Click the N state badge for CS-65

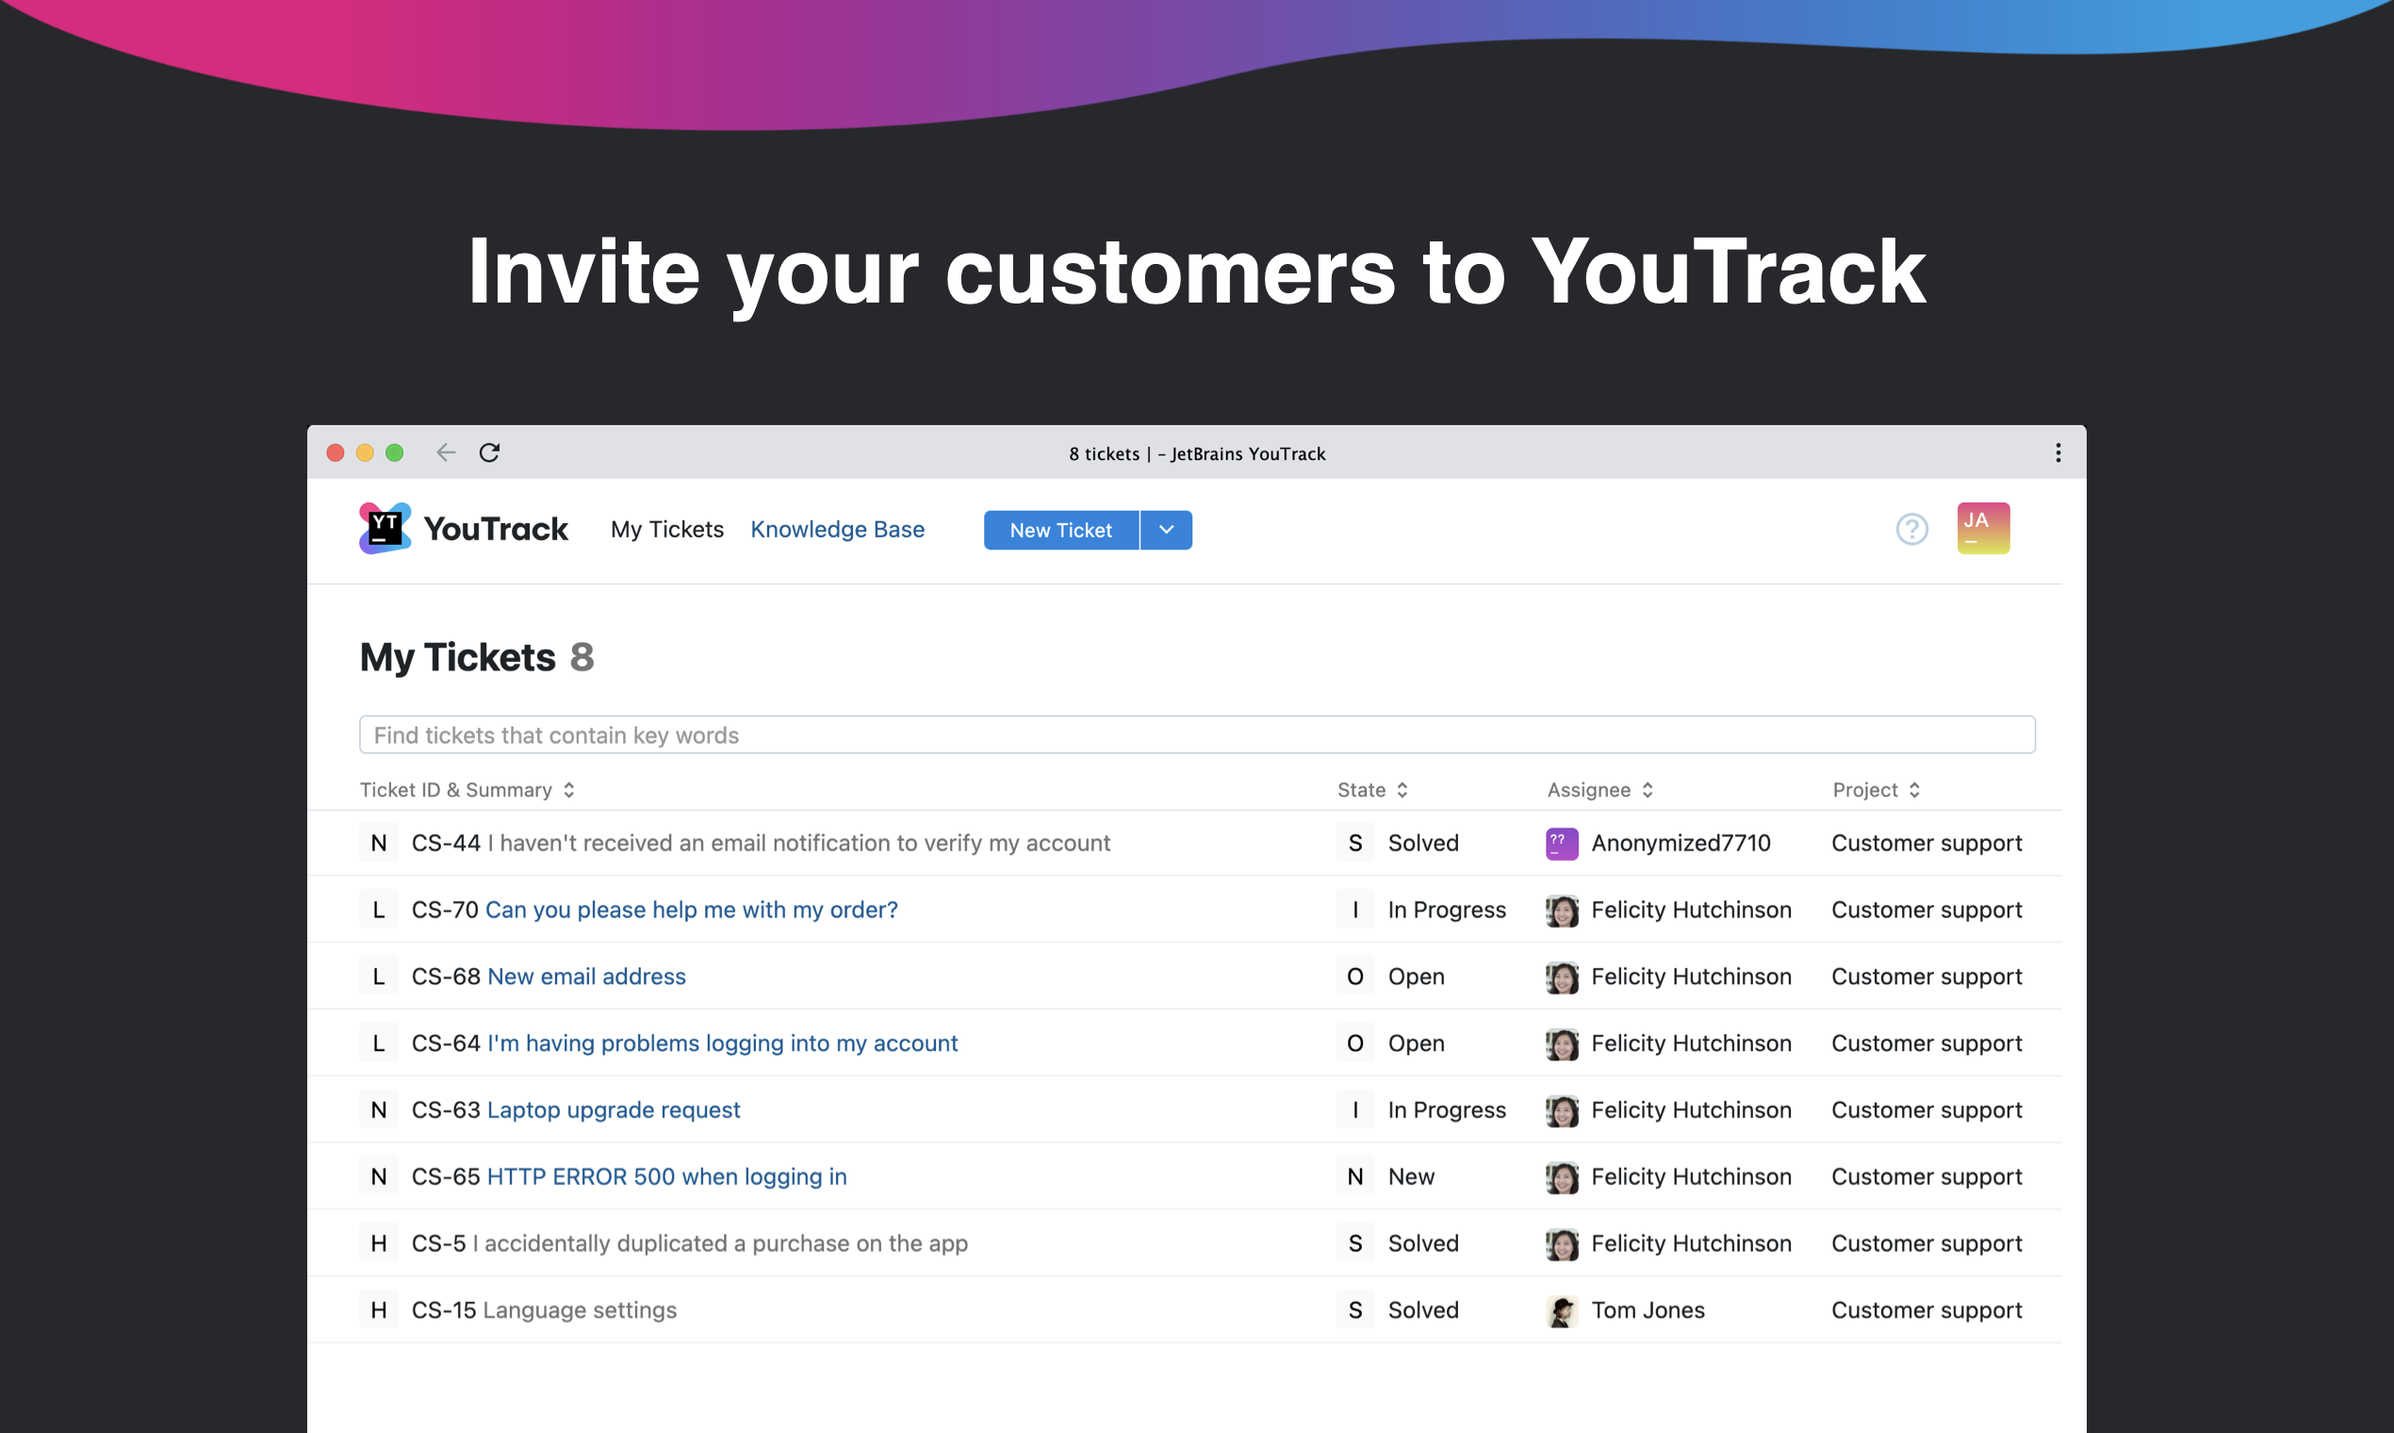(1355, 1177)
